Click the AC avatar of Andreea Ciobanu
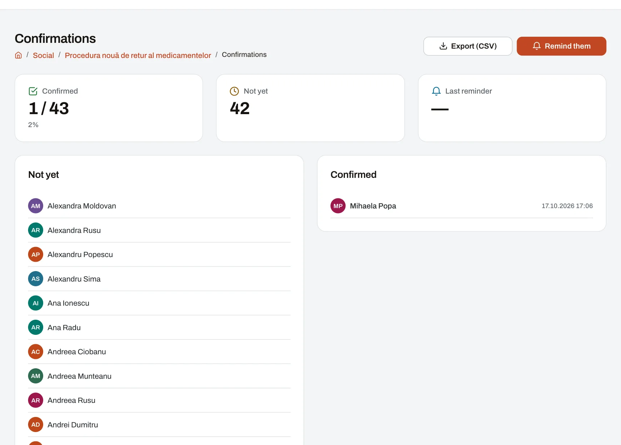The height and width of the screenshot is (445, 621). click(36, 352)
